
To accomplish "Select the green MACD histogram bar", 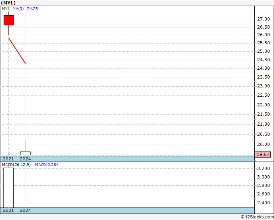I will 8,188.
